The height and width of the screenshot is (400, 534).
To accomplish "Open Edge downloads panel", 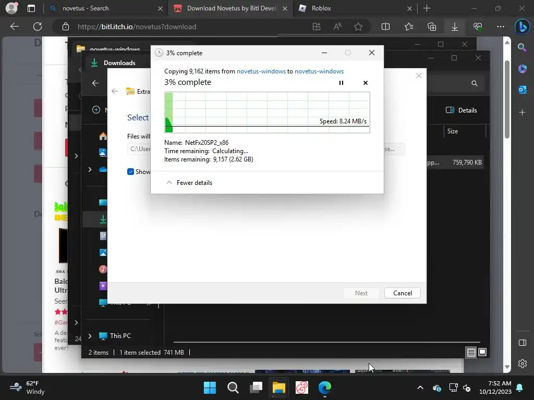I will coord(455,27).
